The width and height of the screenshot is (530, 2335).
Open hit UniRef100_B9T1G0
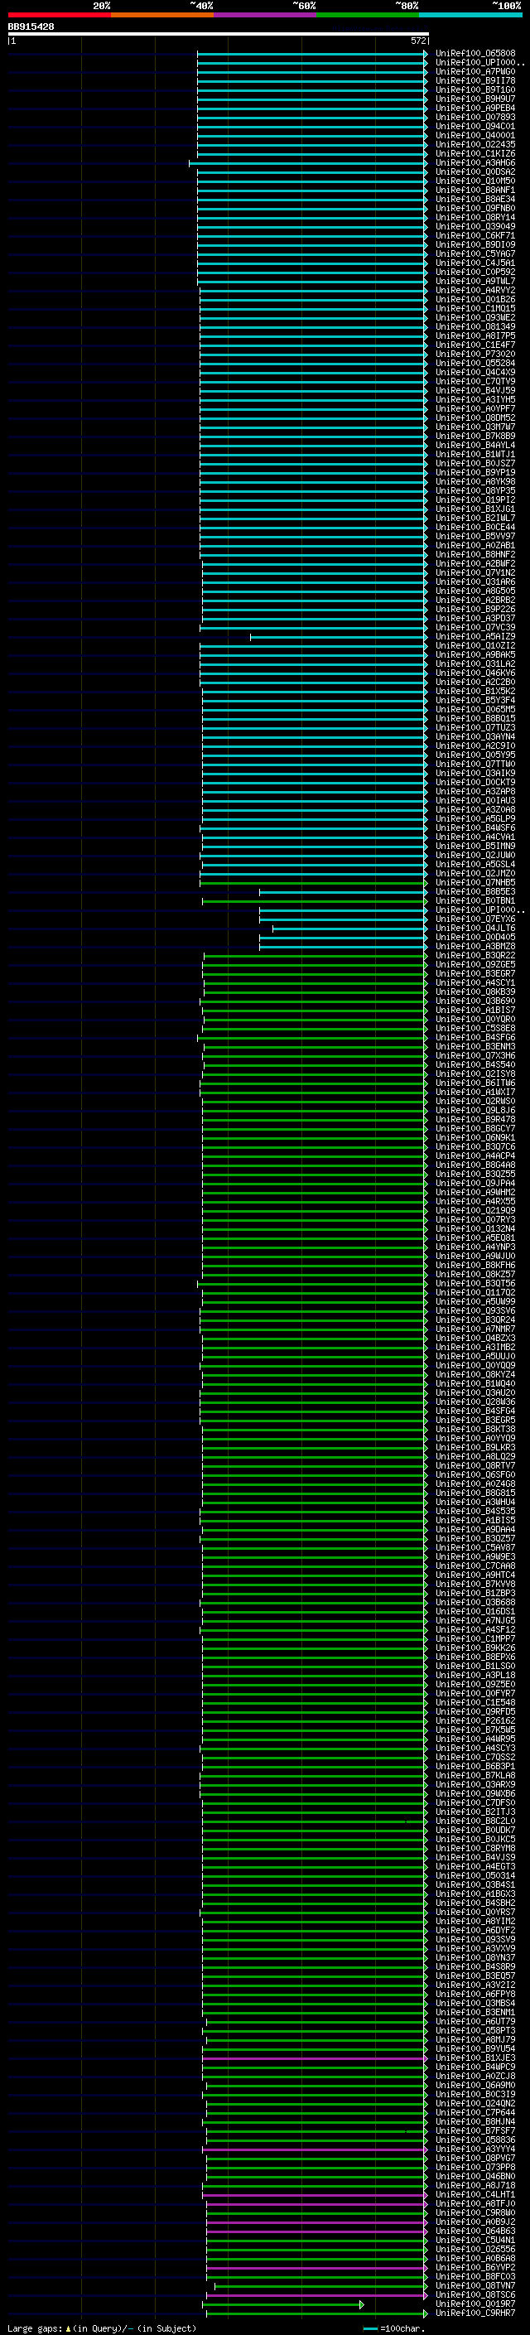coord(475,89)
